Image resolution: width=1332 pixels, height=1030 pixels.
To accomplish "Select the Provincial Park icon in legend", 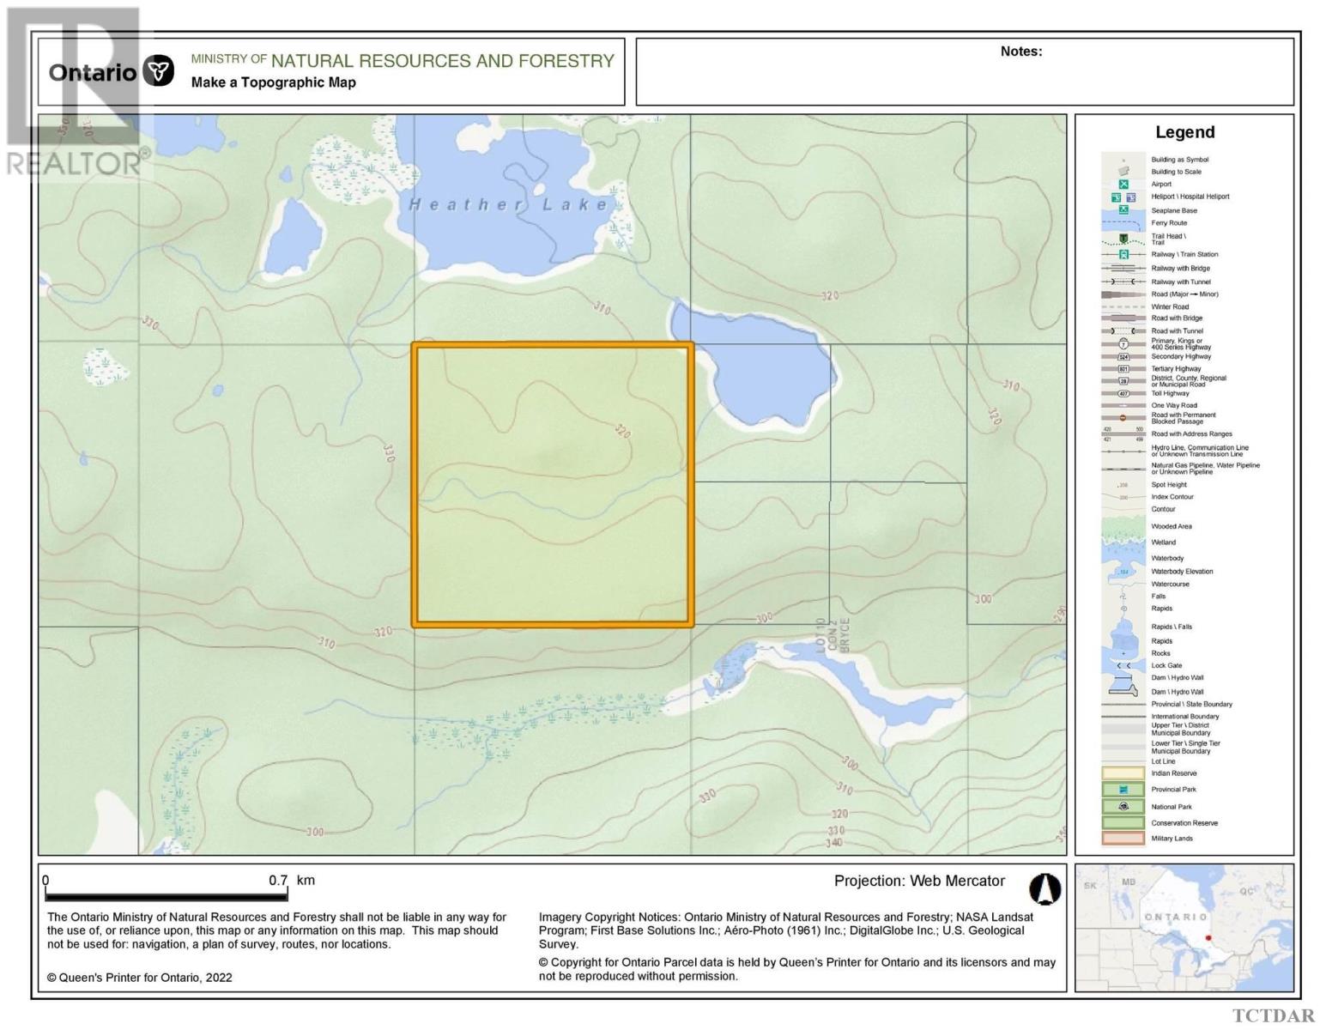I will 1123,790.
